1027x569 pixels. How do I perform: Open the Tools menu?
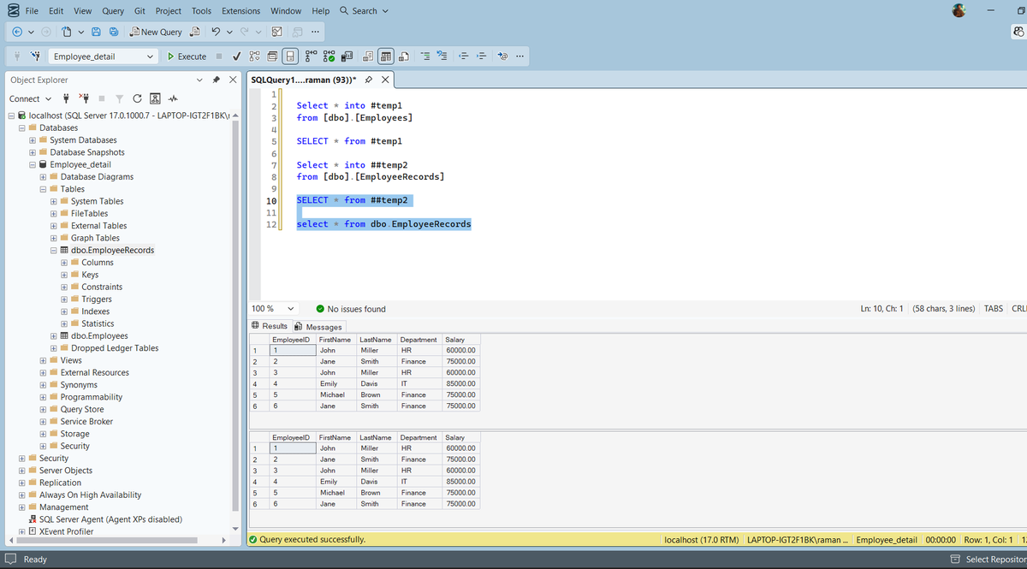[x=201, y=10]
